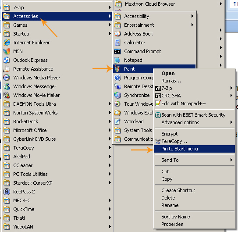The height and width of the screenshot is (232, 238).
Task: Expand the Games folder arrow
Action: point(110,25)
